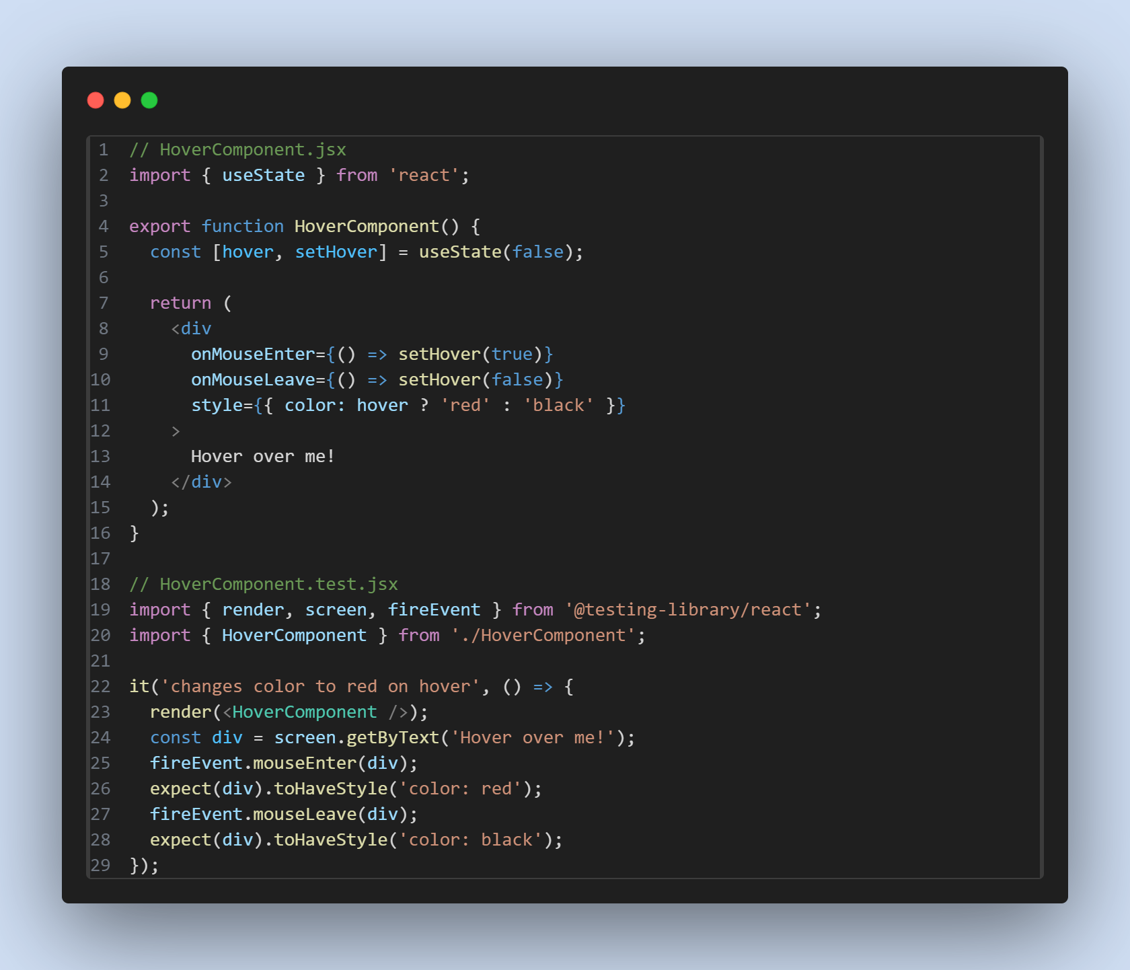Click '<HoverComponent />' inside render call
Image resolution: width=1130 pixels, height=970 pixels.
pos(315,712)
